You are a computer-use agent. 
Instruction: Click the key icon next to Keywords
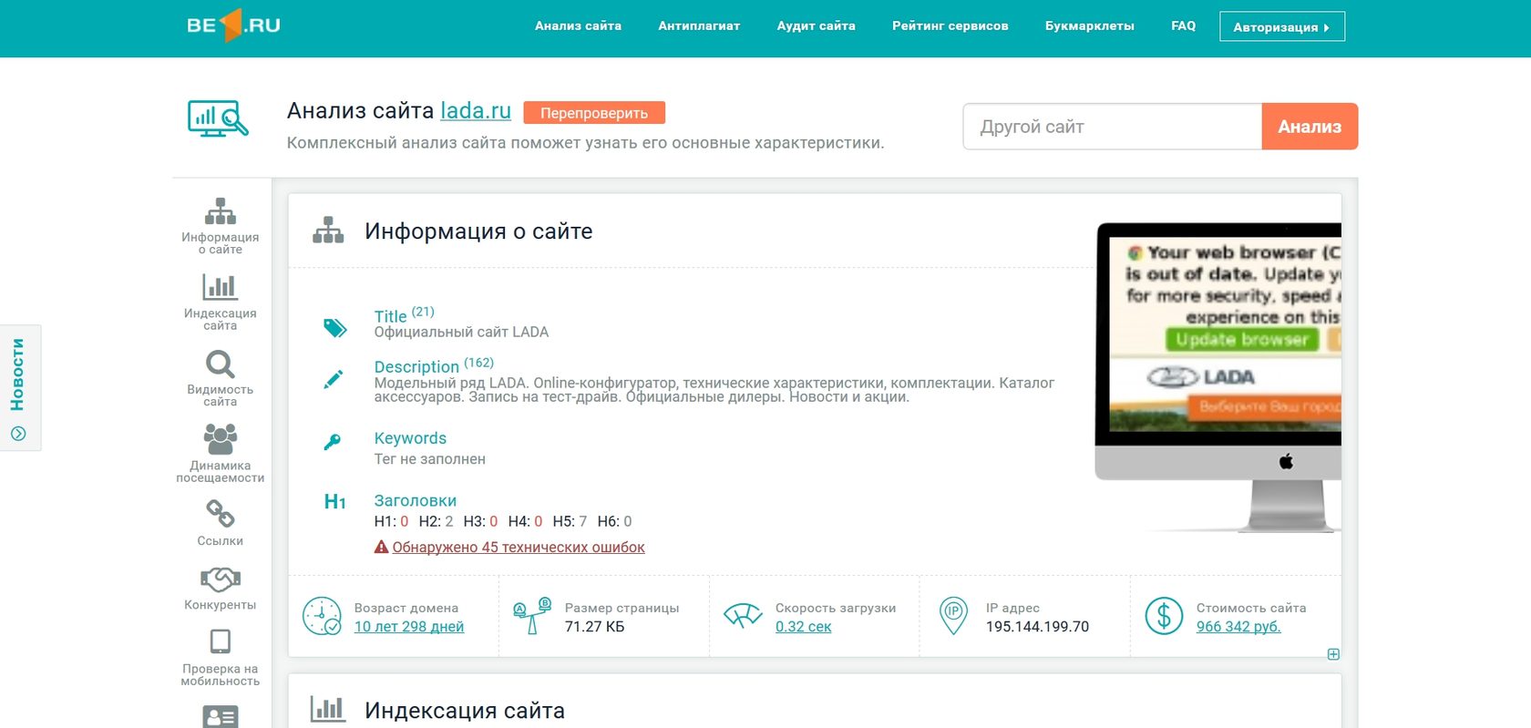[333, 442]
